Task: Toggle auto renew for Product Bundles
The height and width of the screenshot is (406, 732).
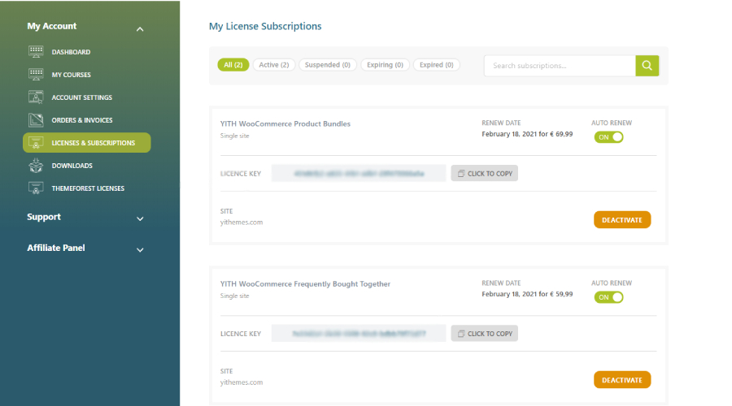Action: click(x=608, y=137)
